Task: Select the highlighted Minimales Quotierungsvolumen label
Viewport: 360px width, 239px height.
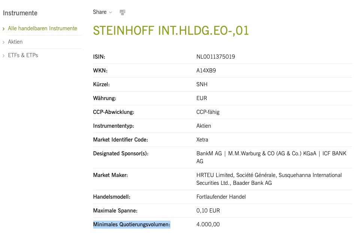Action: pyautogui.click(x=131, y=224)
